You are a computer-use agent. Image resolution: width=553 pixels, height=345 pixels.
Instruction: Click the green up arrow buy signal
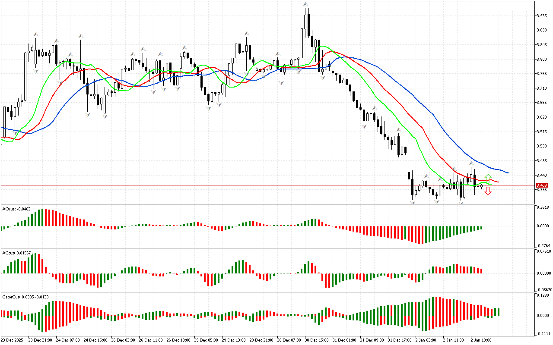pos(488,177)
